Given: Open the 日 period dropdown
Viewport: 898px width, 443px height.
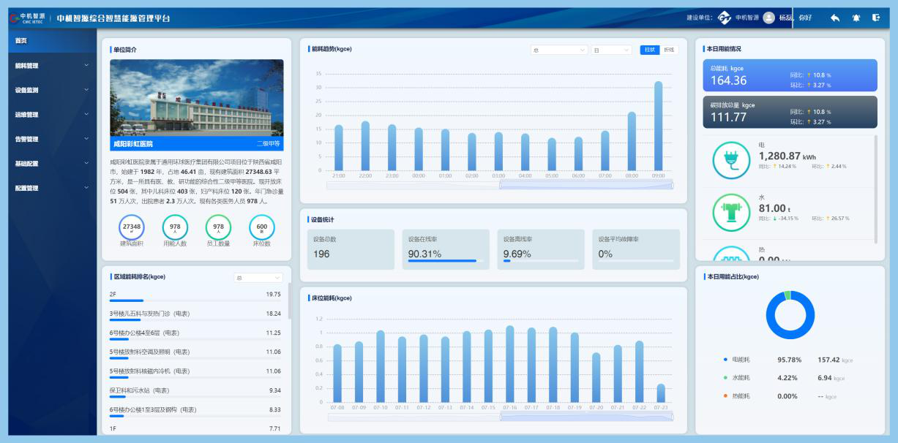Looking at the screenshot, I should click(x=611, y=50).
